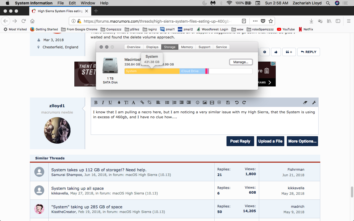This screenshot has height=221, width=354.
Task: Bookmark this page with star icon
Action: (271, 21)
